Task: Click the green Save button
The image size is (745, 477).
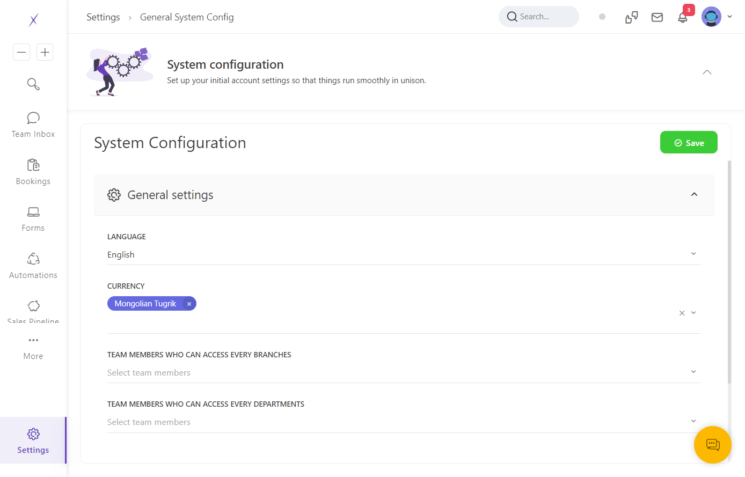Action: click(x=689, y=142)
